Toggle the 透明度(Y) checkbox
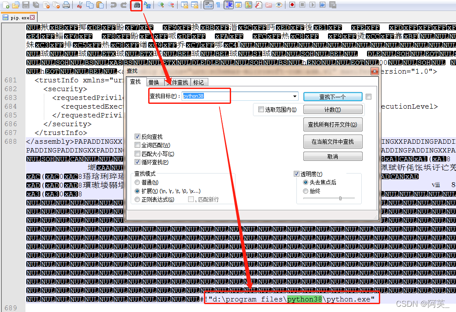456x312 pixels. point(296,174)
